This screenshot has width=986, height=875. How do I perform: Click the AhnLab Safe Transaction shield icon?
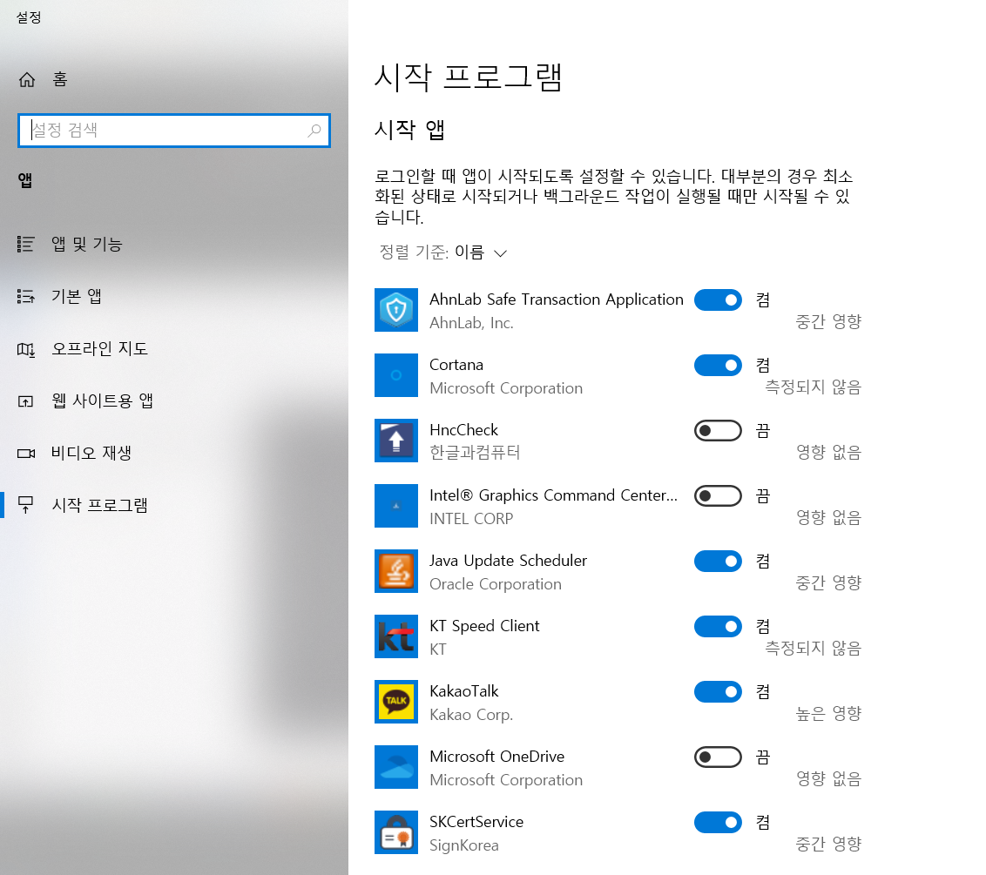(x=396, y=310)
